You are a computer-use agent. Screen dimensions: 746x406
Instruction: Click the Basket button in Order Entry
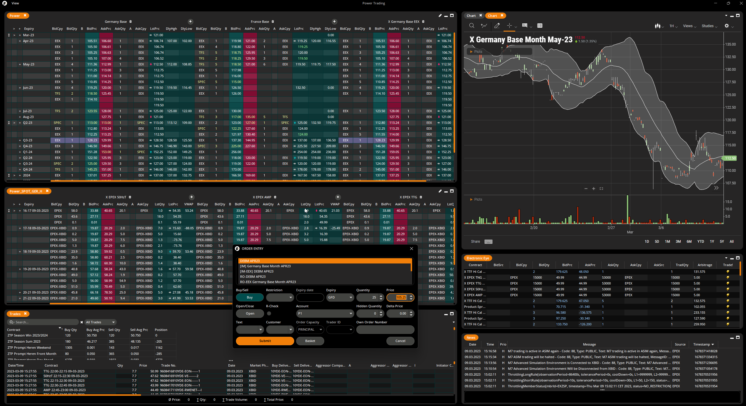[310, 341]
